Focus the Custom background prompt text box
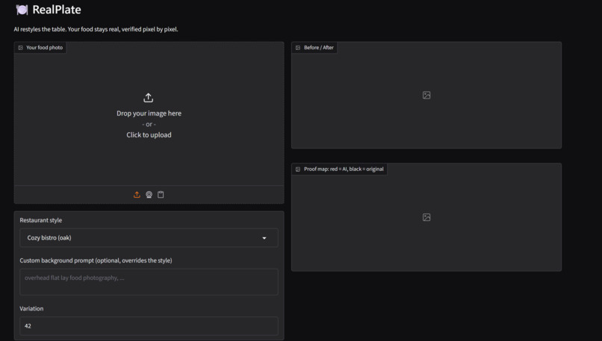This screenshot has height=341, width=602. click(x=149, y=282)
